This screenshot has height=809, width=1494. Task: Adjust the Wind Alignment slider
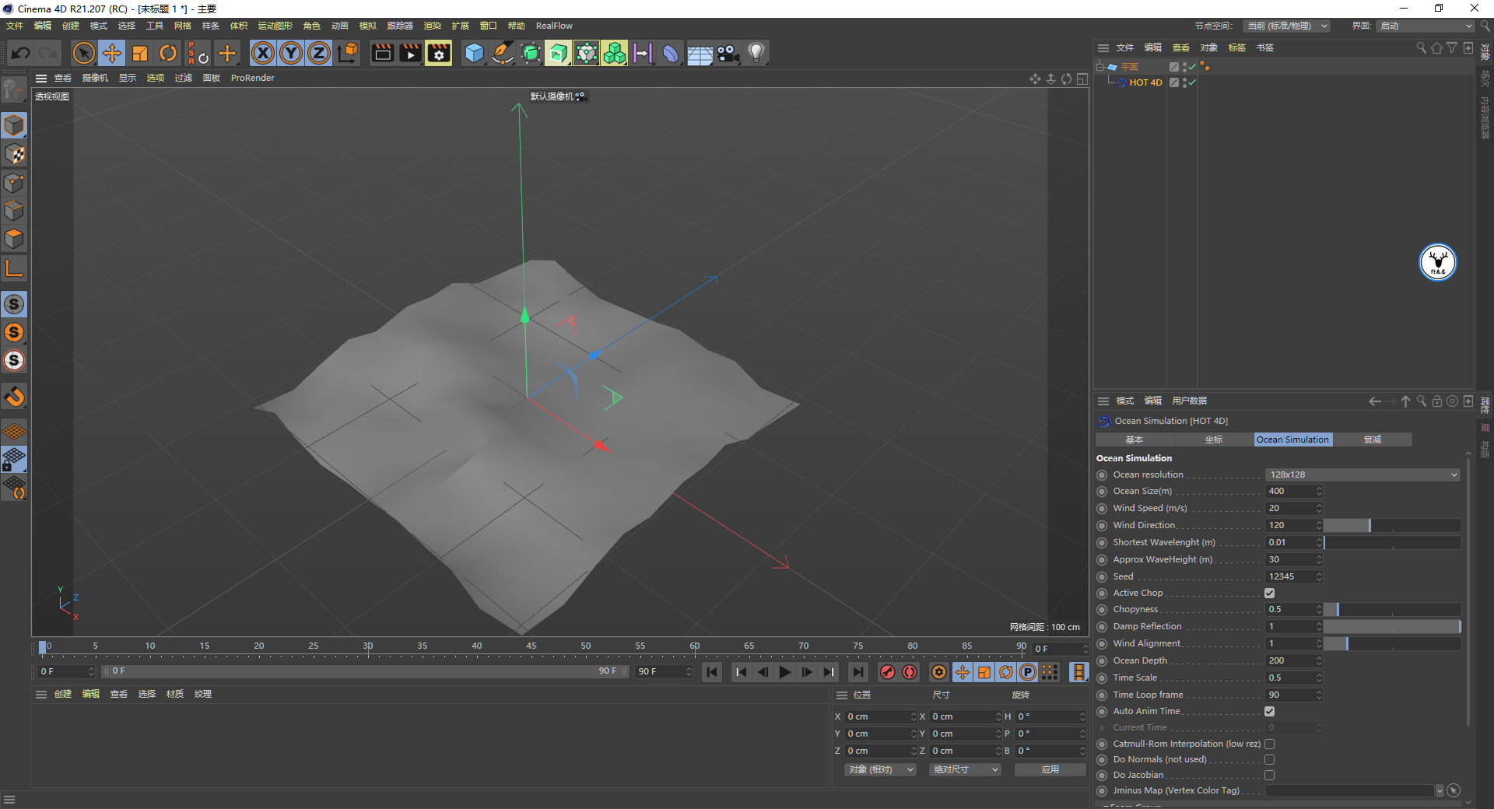[1392, 643]
